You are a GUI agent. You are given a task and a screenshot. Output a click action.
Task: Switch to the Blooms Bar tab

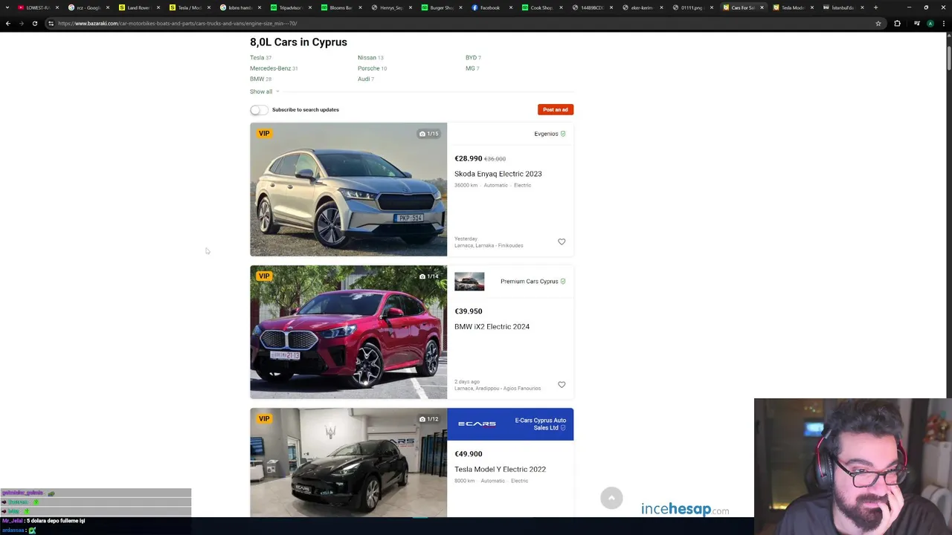point(341,7)
